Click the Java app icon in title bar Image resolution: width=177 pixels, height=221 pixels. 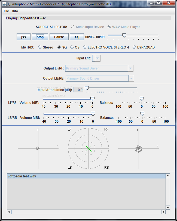tap(4, 4)
